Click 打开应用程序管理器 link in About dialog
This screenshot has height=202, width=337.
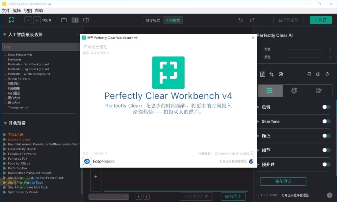coord(233,161)
